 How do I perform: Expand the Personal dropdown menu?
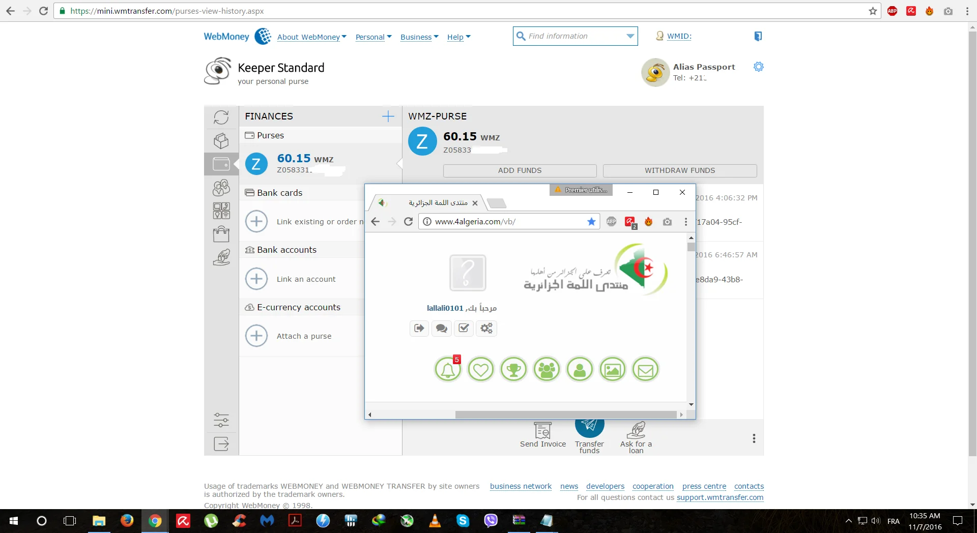(x=373, y=37)
